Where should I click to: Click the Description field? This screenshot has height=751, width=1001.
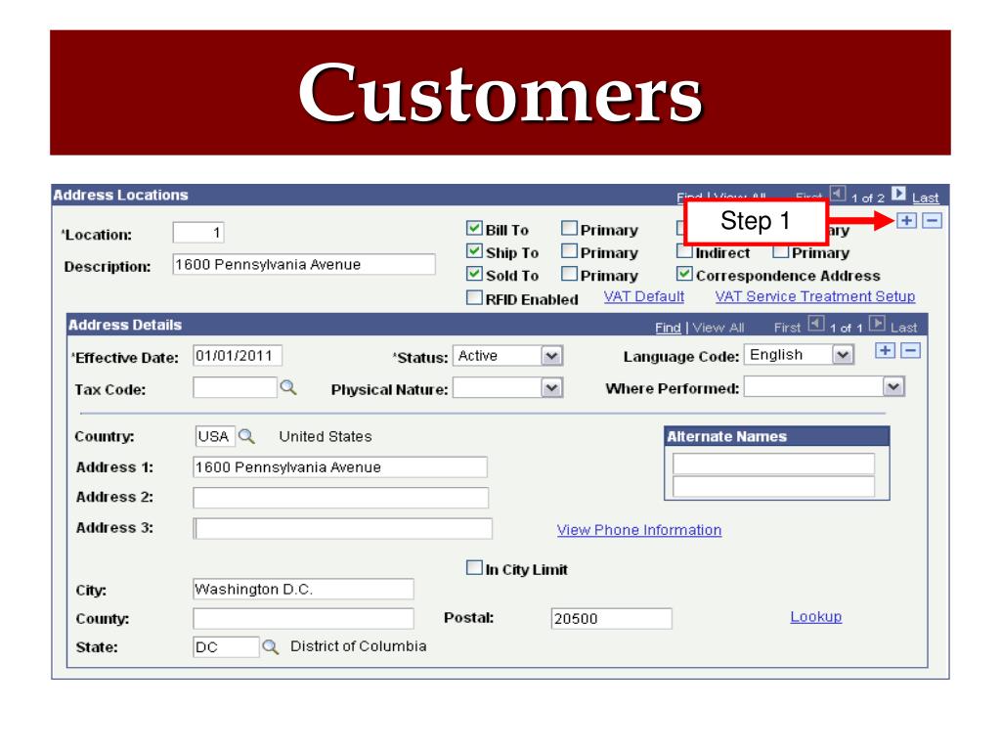304,264
